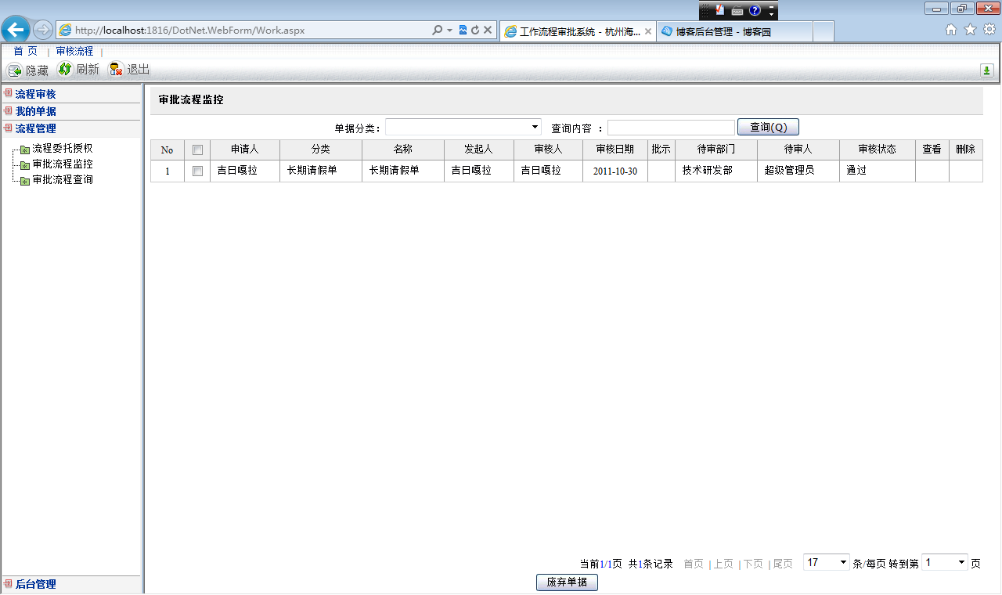Image resolution: width=1002 pixels, height=595 pixels.
Task: Click the 分类 column header
Action: click(x=321, y=150)
